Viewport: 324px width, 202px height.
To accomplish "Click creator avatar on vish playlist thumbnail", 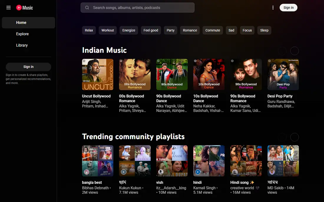I will [161, 172].
